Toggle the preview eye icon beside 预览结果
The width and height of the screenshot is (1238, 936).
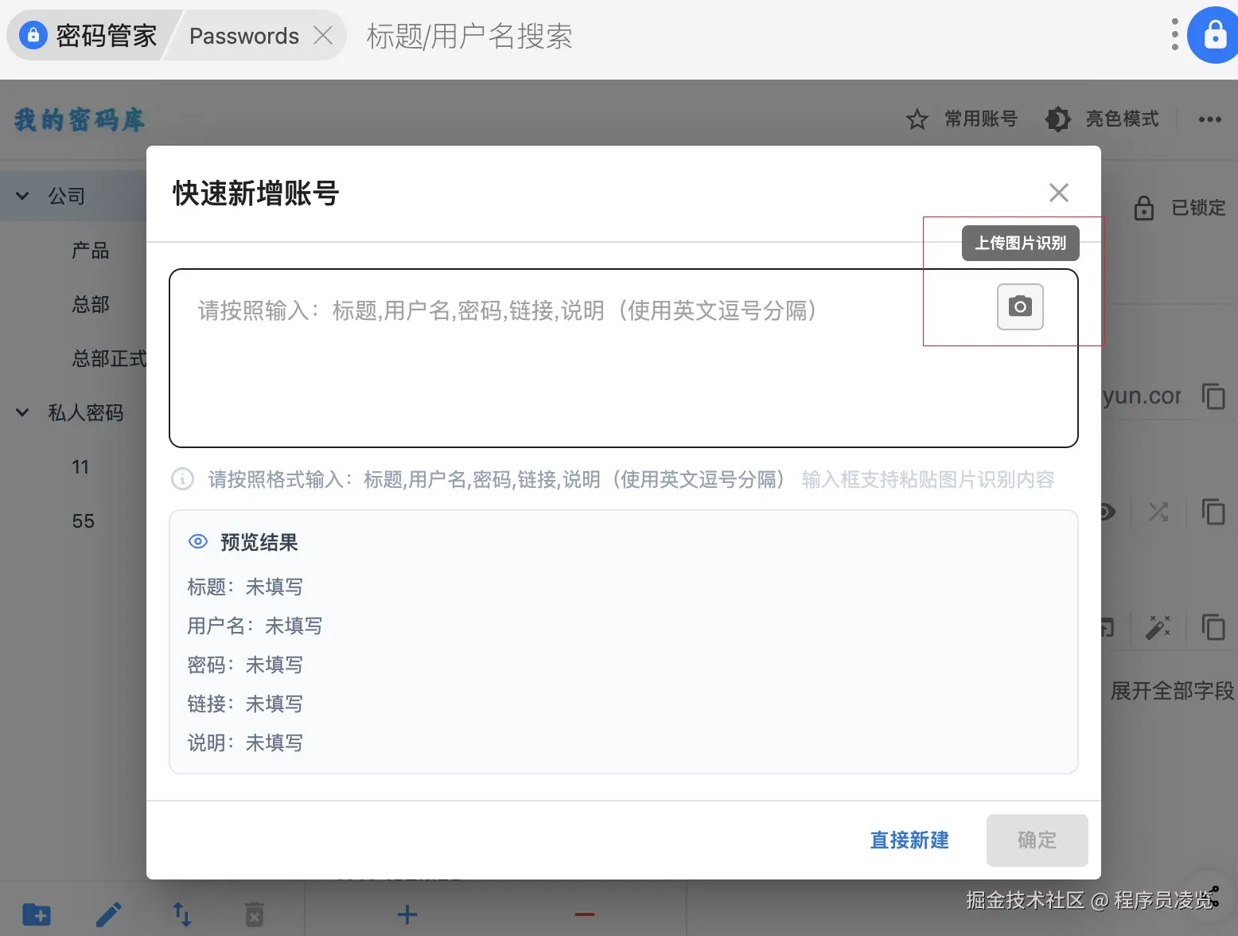click(x=197, y=541)
